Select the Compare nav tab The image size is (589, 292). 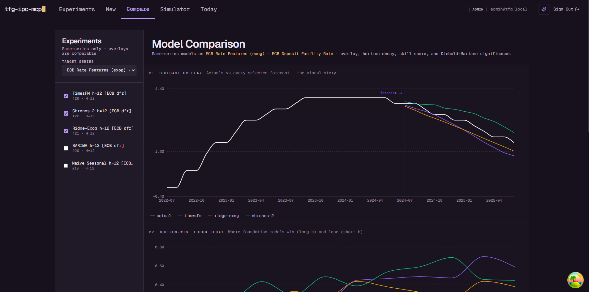click(x=138, y=9)
